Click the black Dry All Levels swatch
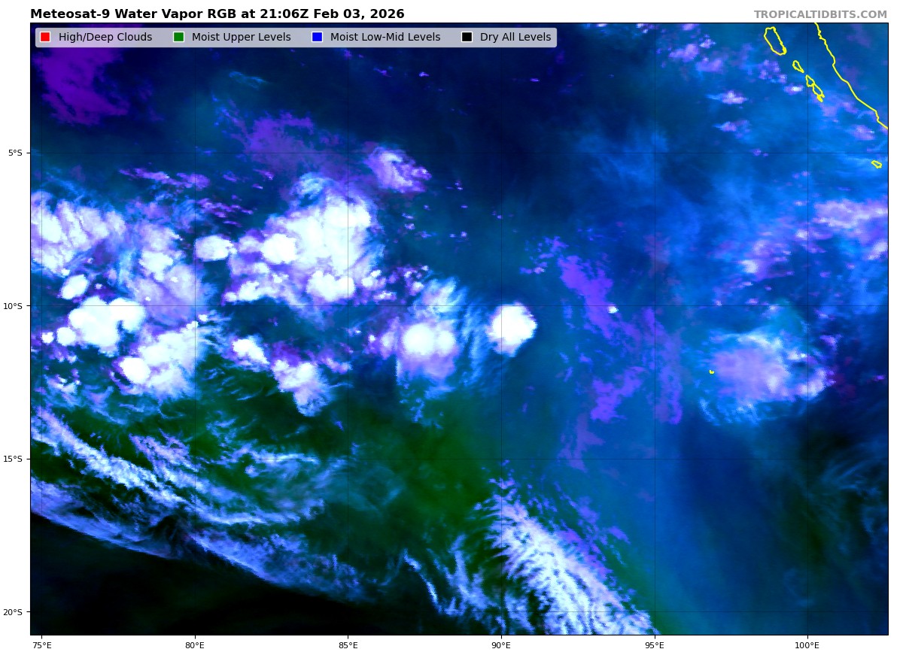The width and height of the screenshot is (903, 652). 467,38
